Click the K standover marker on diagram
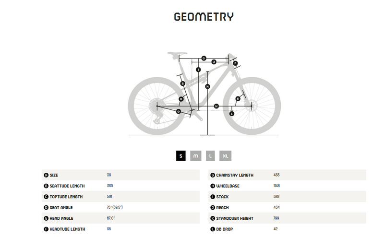384x237 pixels. [x=208, y=86]
